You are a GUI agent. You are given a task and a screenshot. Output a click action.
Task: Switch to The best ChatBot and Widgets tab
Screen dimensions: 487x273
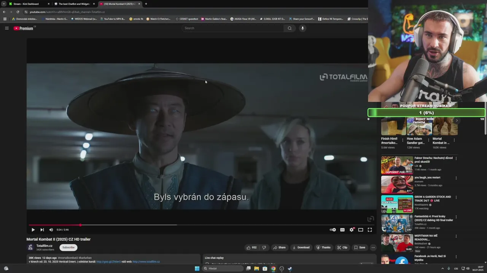tap(74, 4)
